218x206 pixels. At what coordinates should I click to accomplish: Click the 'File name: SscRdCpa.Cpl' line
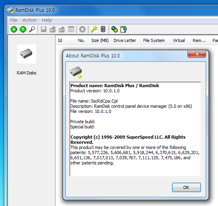(94, 101)
